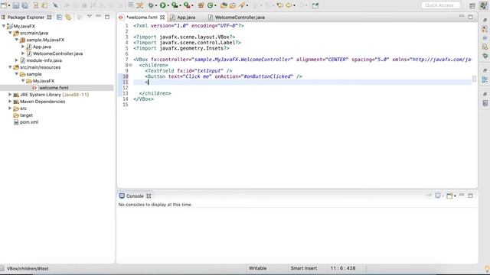The image size is (490, 275).
Task: Click the External Tools run icon
Action: [x=187, y=5]
